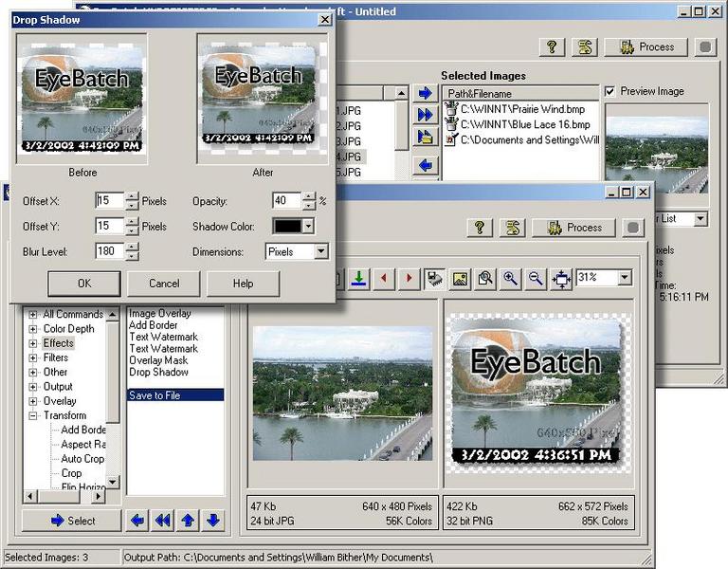The width and height of the screenshot is (728, 569).
Task: Move selected command up with the up arrow
Action: [189, 520]
